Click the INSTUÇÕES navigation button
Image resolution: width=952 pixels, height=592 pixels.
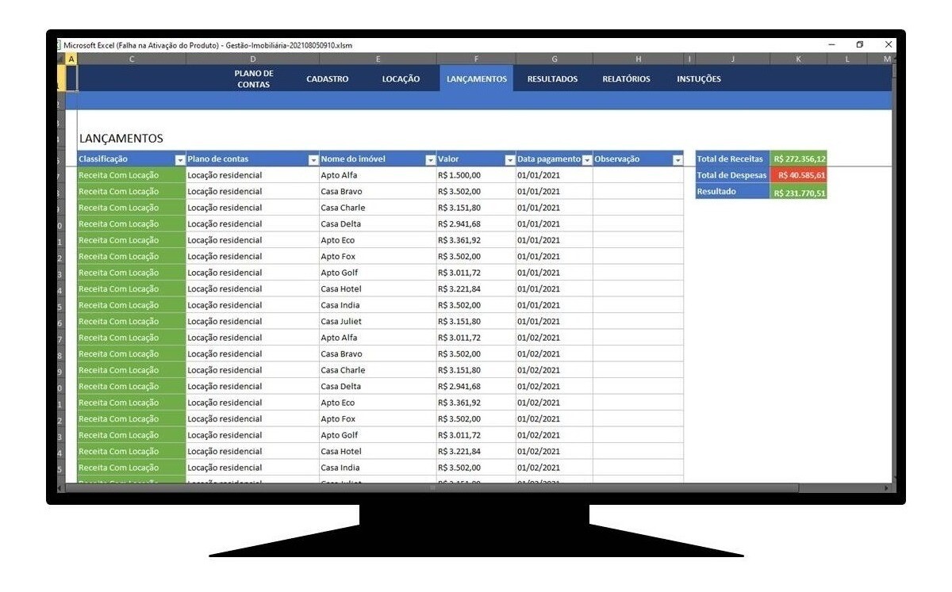[x=698, y=79]
